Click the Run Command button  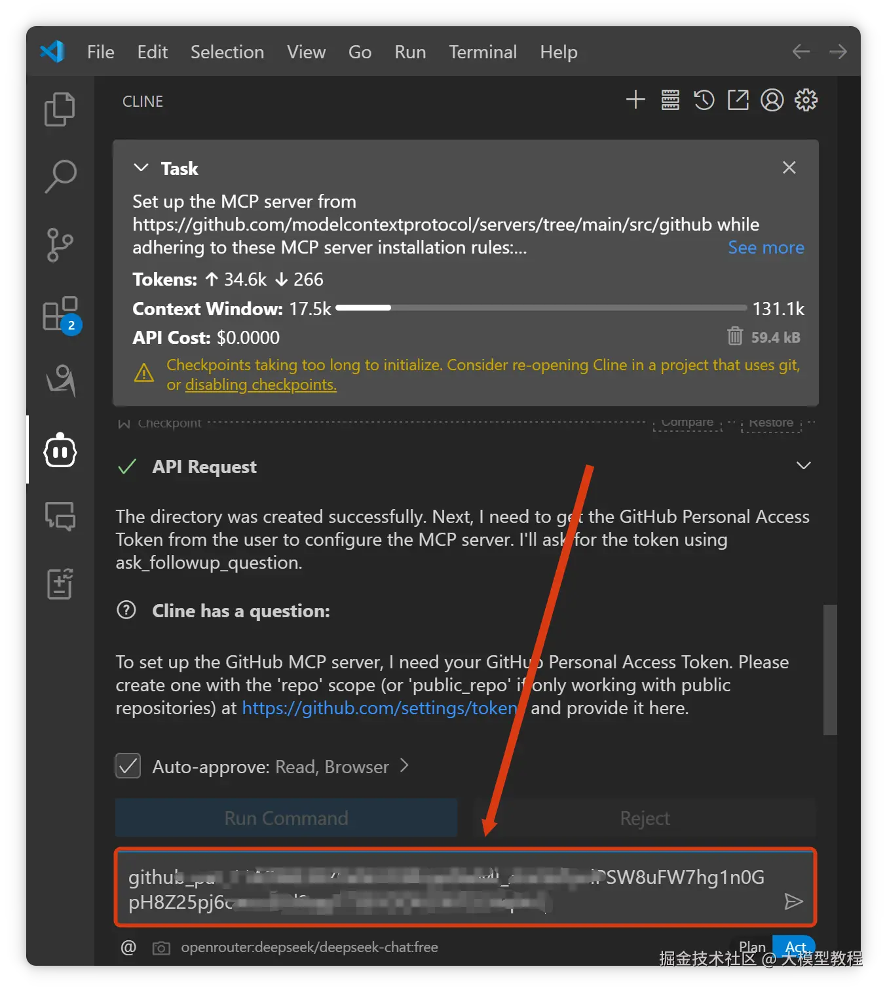286,818
